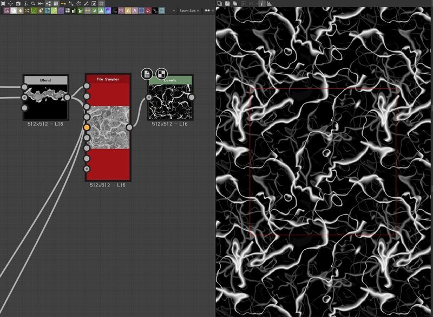
Task: Click the white Blend node icon
Action: [13, 11]
